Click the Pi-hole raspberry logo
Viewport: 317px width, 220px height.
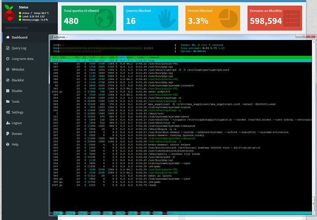(10, 13)
